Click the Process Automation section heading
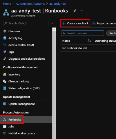The image size is (116, 139). (x=16, y=113)
